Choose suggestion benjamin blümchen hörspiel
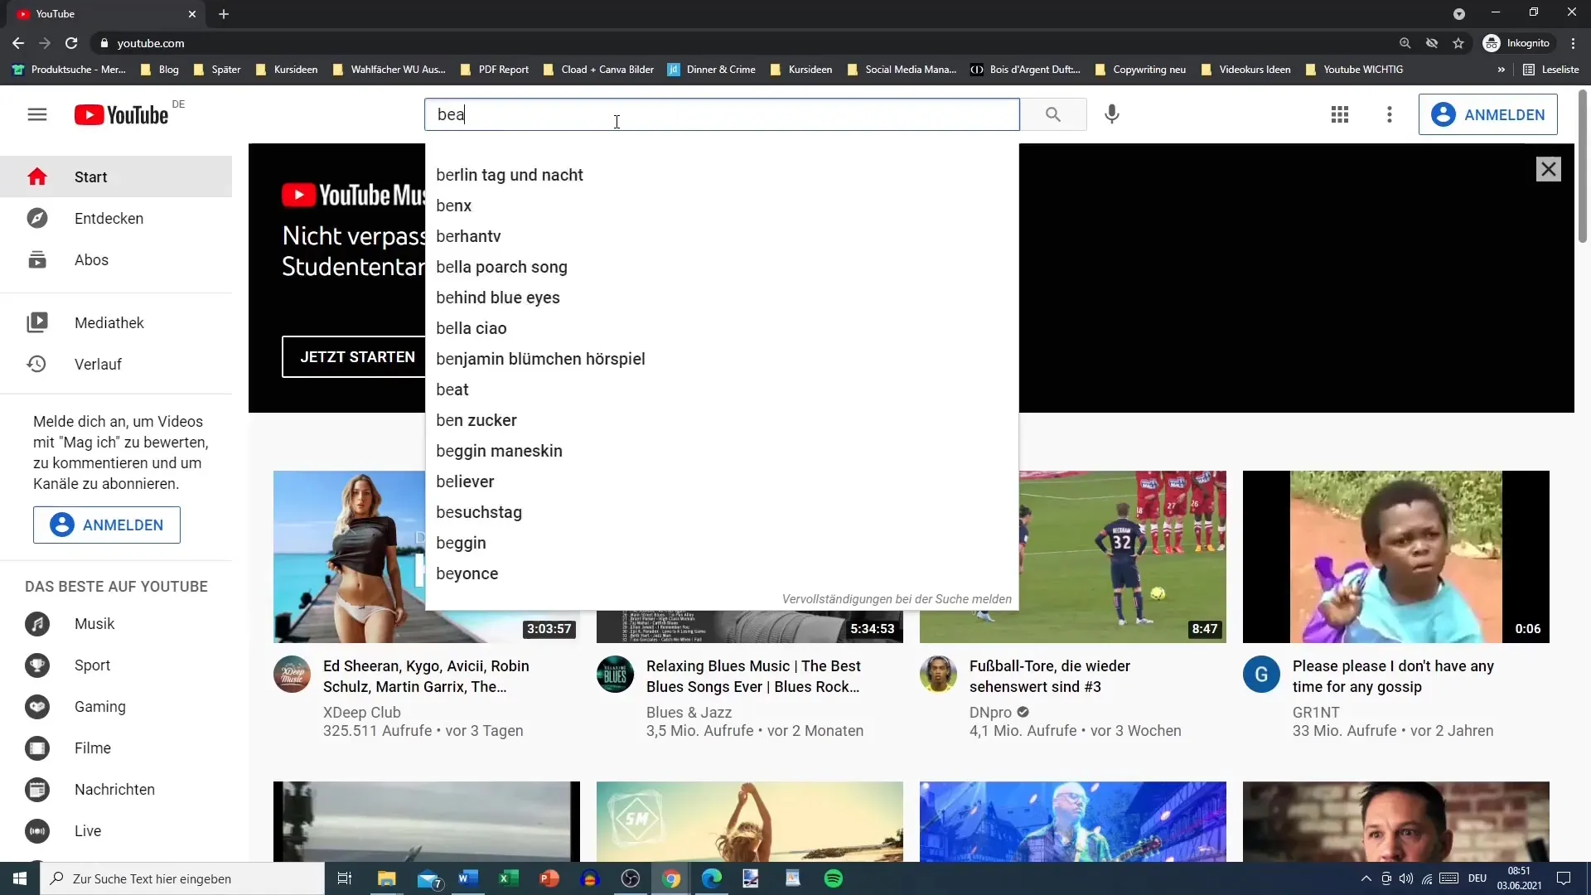This screenshot has height=895, width=1591. coord(722,359)
